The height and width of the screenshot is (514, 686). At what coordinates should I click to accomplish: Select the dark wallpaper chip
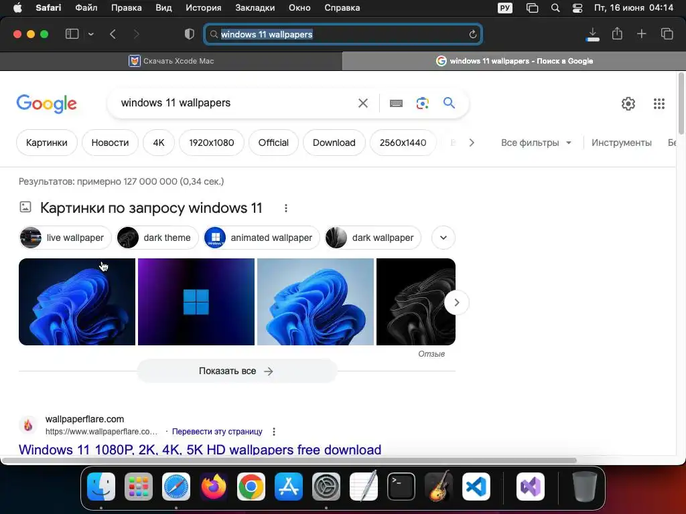point(372,238)
